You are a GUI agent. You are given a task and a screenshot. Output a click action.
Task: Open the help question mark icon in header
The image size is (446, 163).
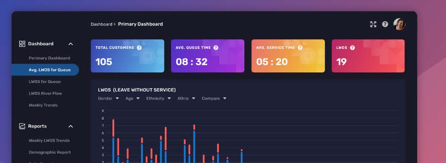pos(385,24)
